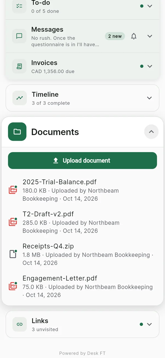Click the green status dot in the Invoices row
165x358 pixels.
[142, 66]
